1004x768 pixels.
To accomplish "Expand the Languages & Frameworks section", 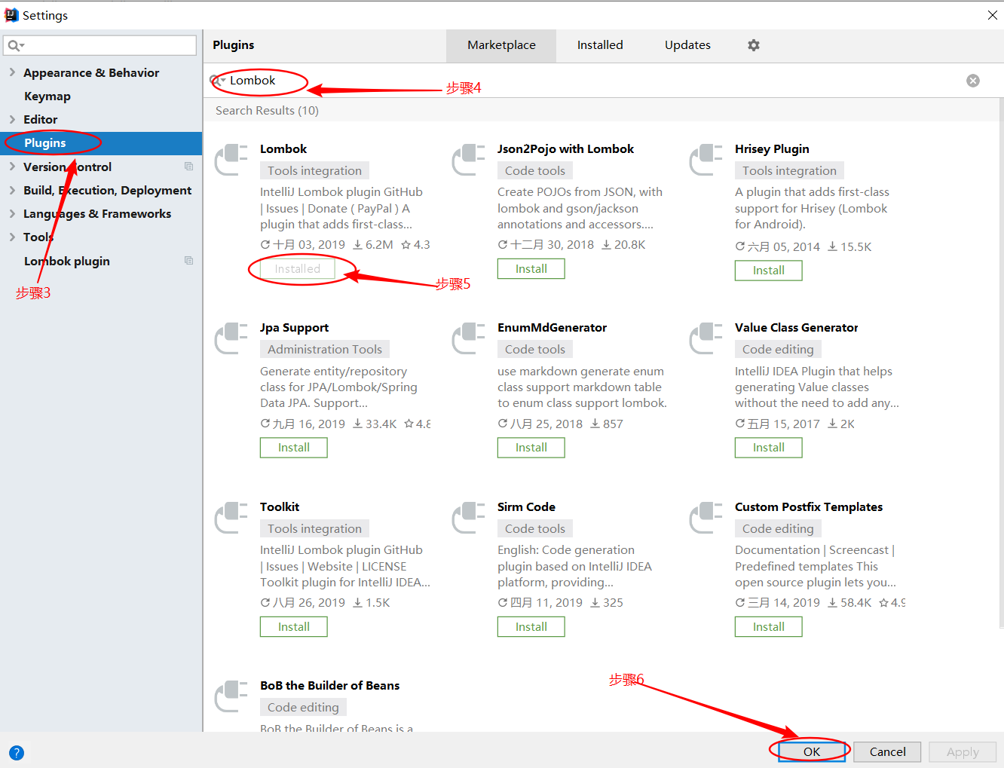I will point(12,213).
